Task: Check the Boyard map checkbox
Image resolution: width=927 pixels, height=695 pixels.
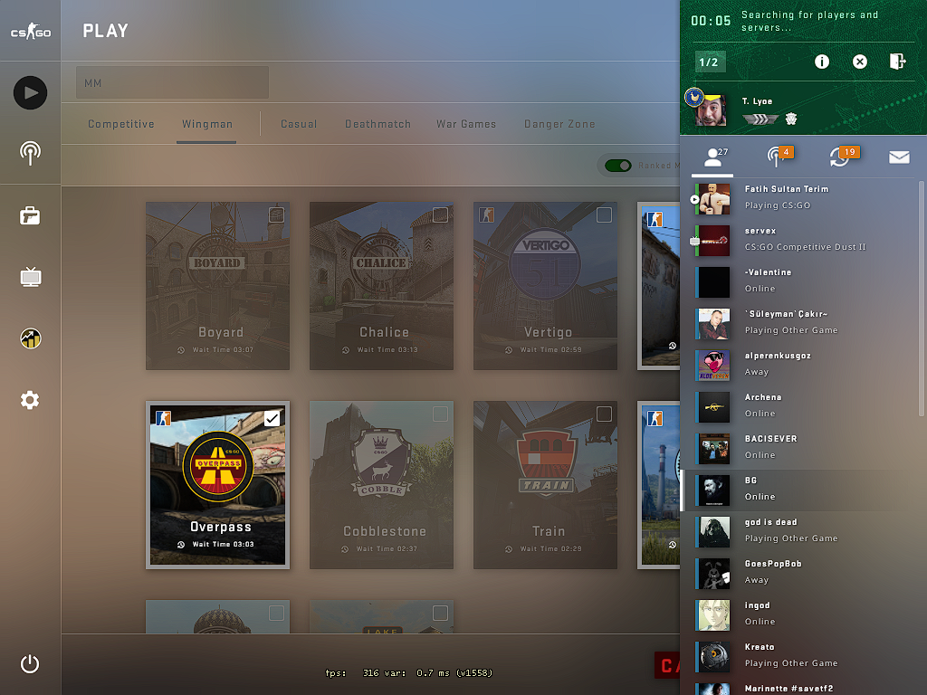Action: pyautogui.click(x=276, y=215)
